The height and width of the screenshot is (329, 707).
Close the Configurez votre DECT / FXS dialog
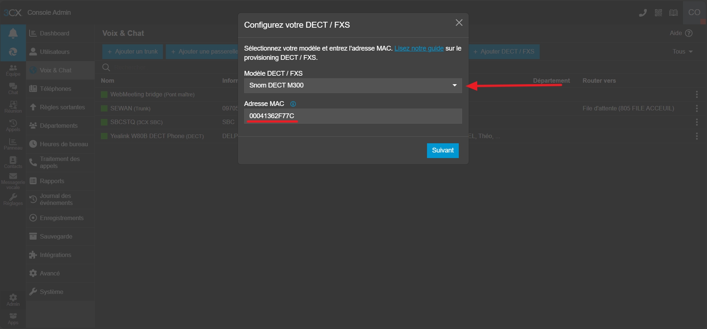pyautogui.click(x=459, y=23)
